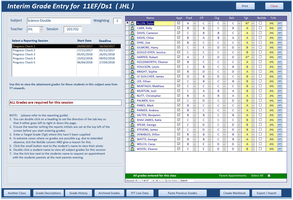
Task: View photo icon for SALTER, Benjamin
Action: click(x=132, y=115)
